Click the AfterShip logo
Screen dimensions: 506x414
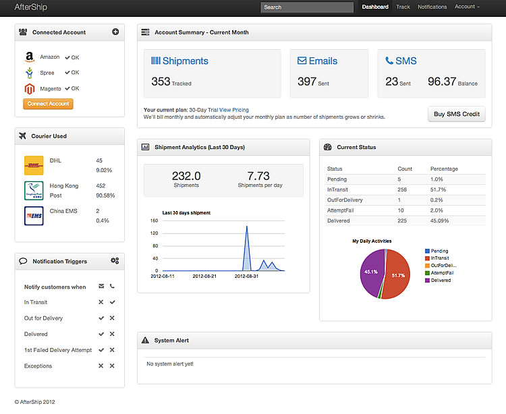[x=30, y=7]
